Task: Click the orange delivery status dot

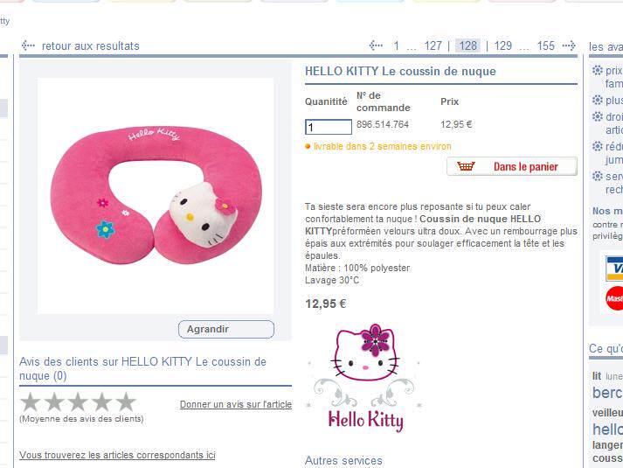Action: tap(308, 146)
